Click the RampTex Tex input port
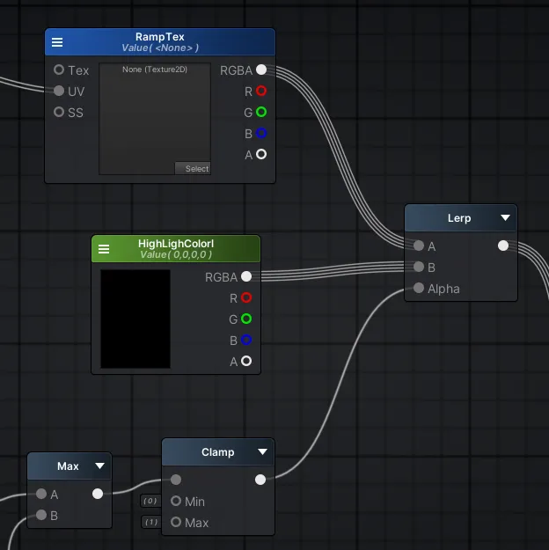Viewport: 549px width, 550px height. (x=59, y=70)
